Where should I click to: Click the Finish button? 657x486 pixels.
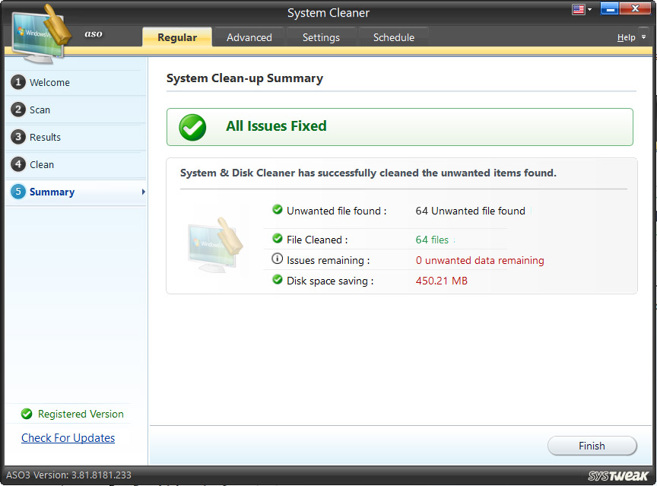point(592,446)
